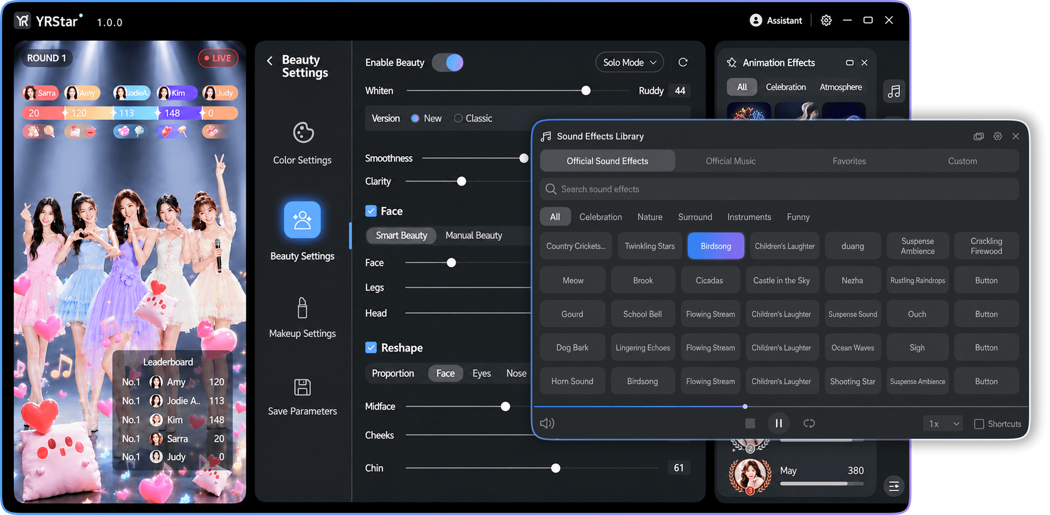The width and height of the screenshot is (1050, 515).
Task: Pop out the Sound Effects Library window
Action: (978, 136)
